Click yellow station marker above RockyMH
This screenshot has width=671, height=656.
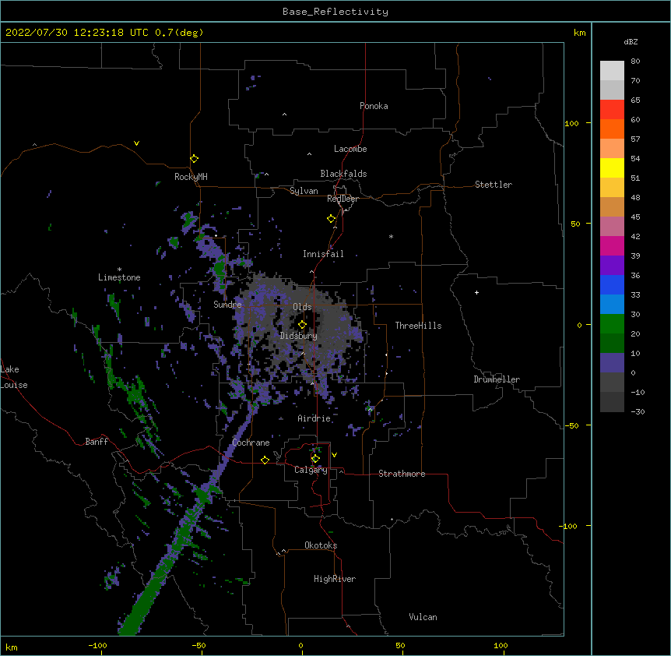pos(194,159)
